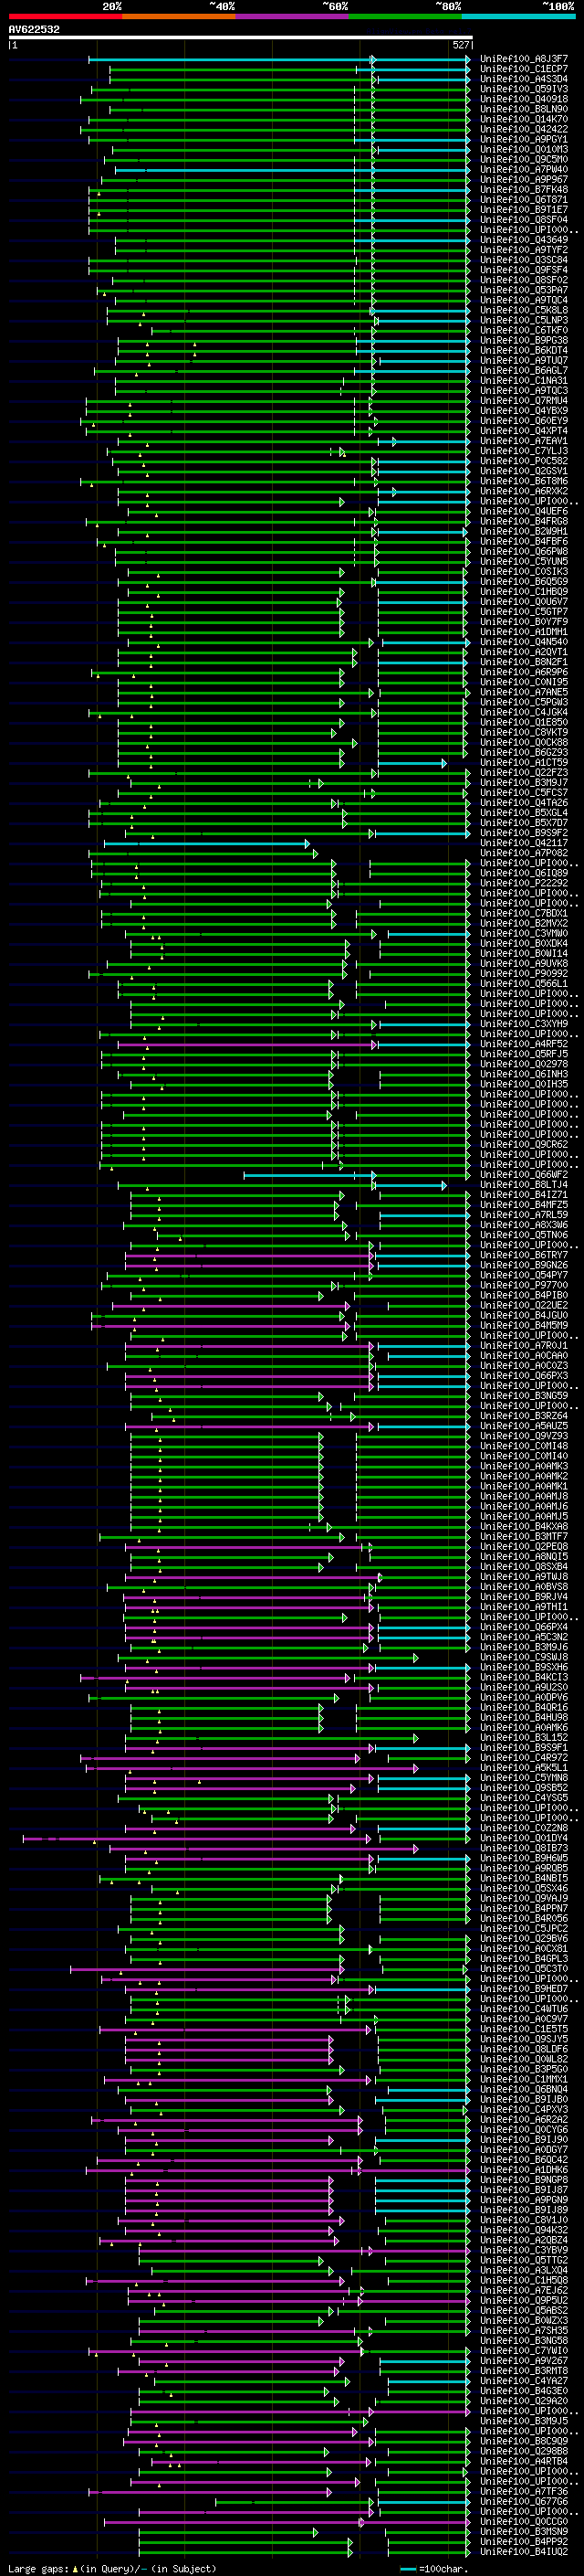The image size is (584, 2576).
Task: Select UniRef100_B3RZ64 entry
Action: [x=524, y=1416]
